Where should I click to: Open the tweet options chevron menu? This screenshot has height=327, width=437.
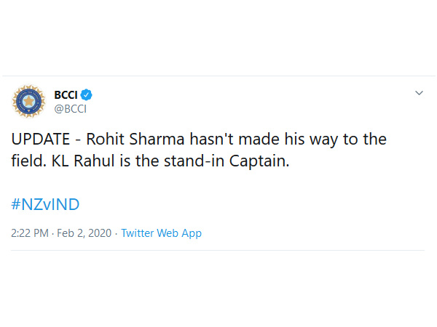(x=419, y=94)
